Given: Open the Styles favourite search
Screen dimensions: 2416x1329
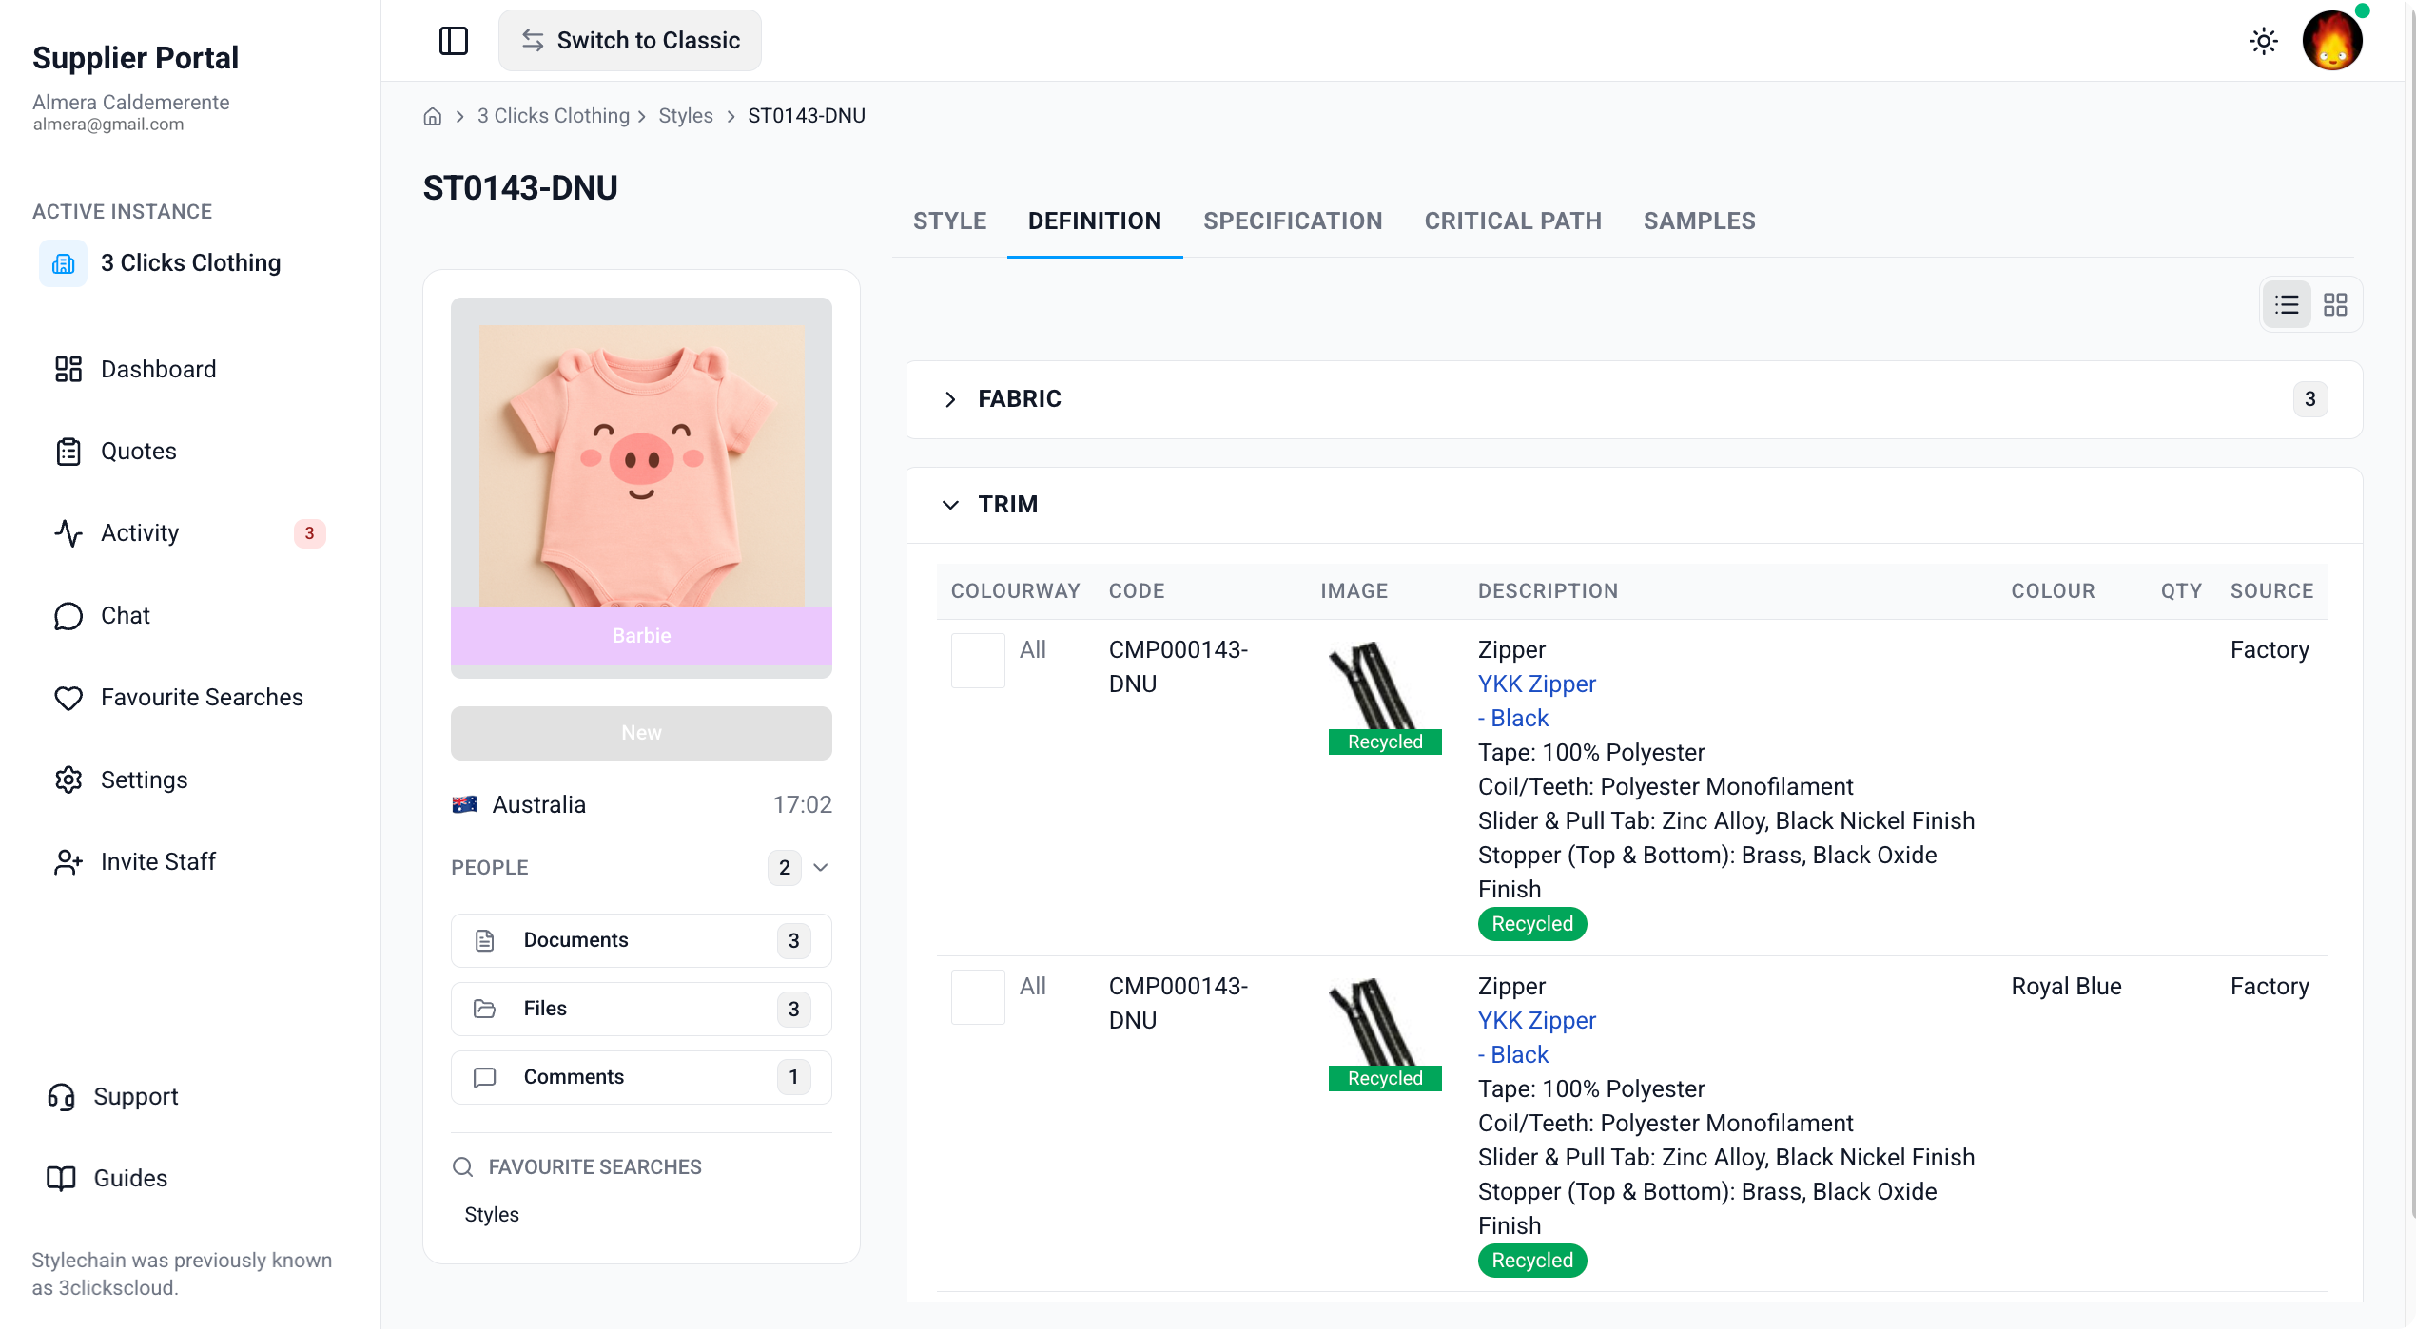Looking at the screenshot, I should [x=492, y=1215].
